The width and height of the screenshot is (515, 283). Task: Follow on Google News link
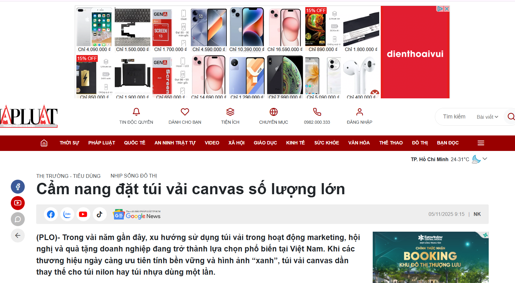point(137,214)
